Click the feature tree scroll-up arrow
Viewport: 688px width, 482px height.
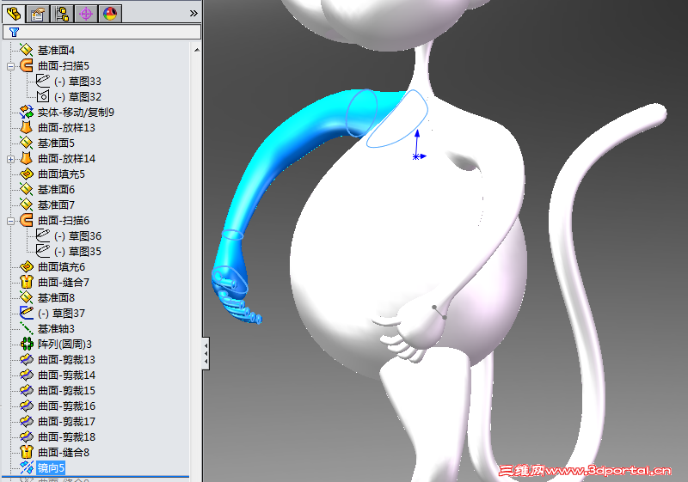[197, 50]
